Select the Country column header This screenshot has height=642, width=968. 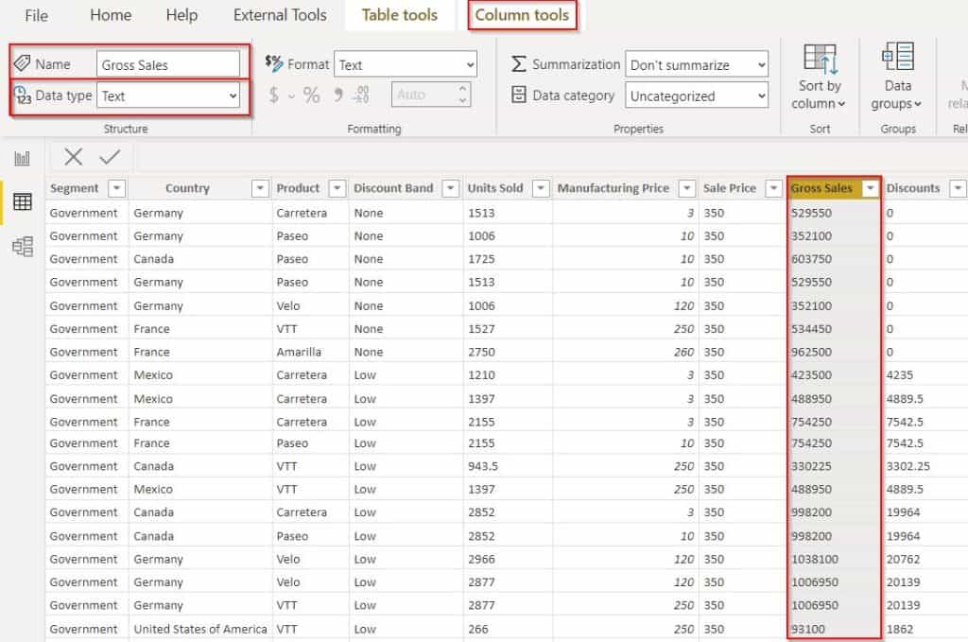click(188, 188)
